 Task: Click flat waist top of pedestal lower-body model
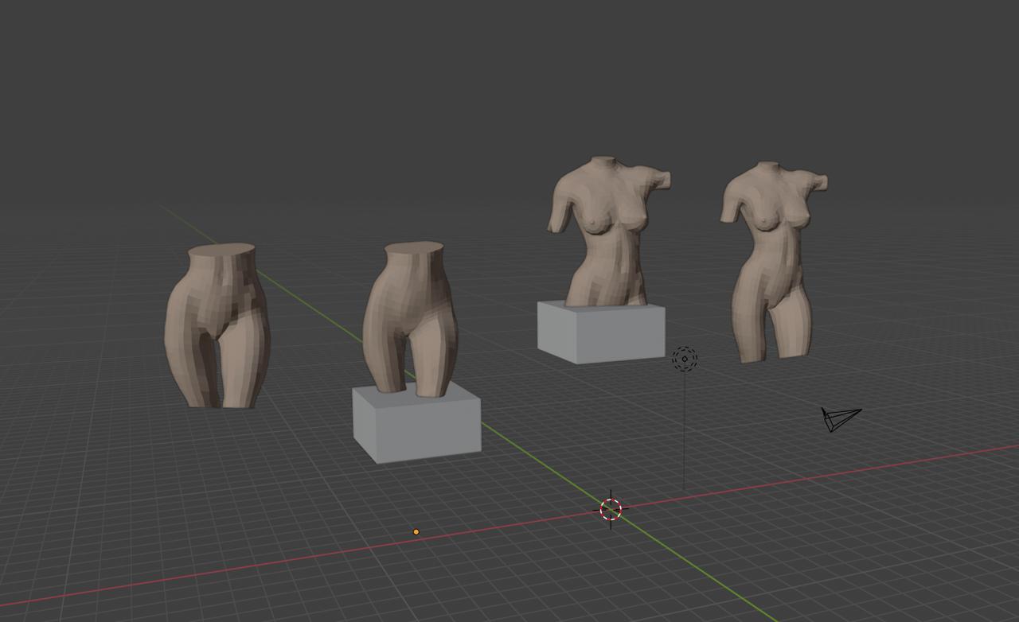pos(413,248)
